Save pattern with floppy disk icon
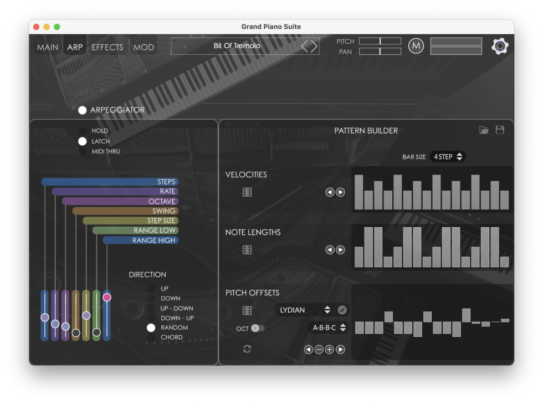This screenshot has height=404, width=543. coord(500,130)
